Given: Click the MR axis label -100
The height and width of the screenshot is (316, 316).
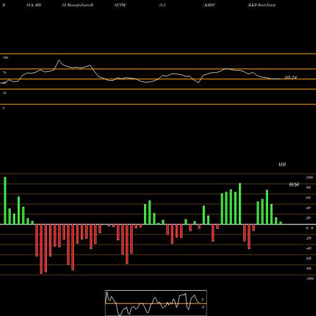Looking at the screenshot, I should click(309, 279).
